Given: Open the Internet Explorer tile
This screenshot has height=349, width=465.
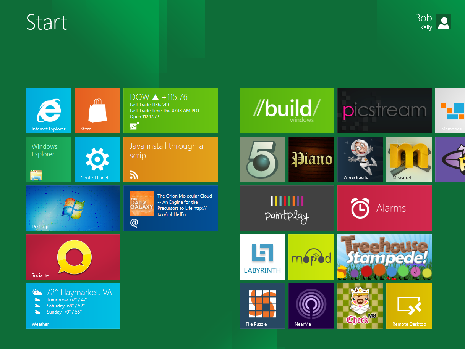Looking at the screenshot, I should pyautogui.click(x=49, y=111).
